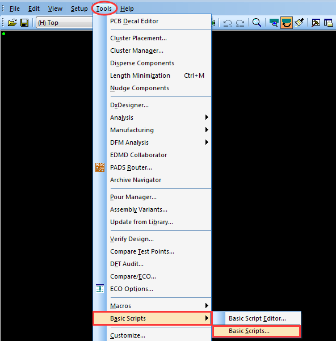Open the Properties hammer window icon

(316, 23)
